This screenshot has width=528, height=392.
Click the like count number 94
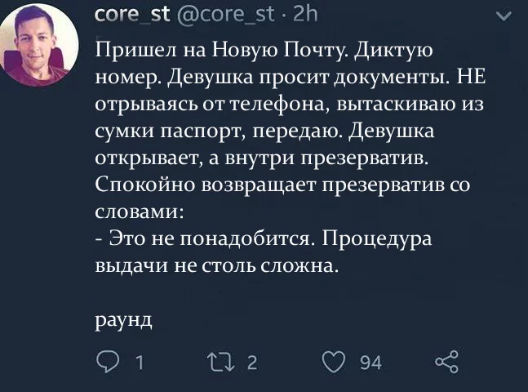370,362
